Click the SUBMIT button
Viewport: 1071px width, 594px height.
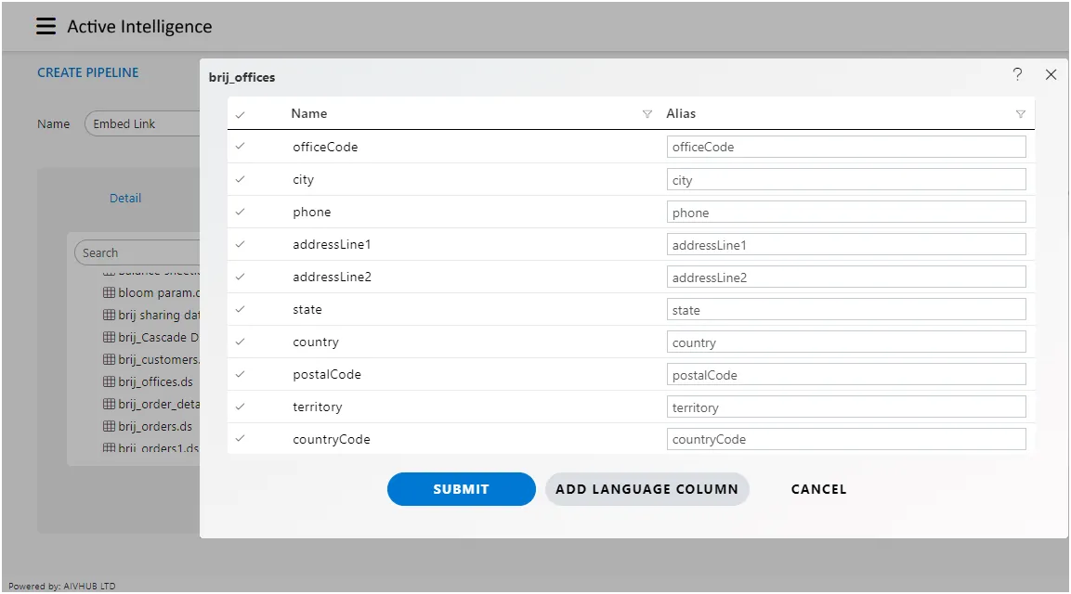[461, 489]
